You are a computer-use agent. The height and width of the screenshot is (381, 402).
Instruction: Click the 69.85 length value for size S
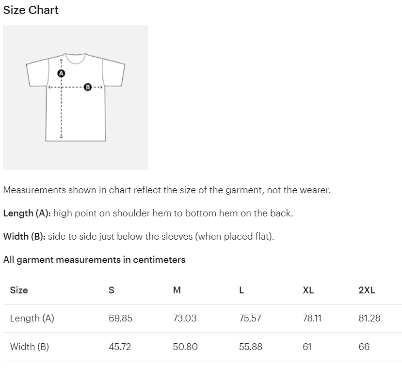120,319
